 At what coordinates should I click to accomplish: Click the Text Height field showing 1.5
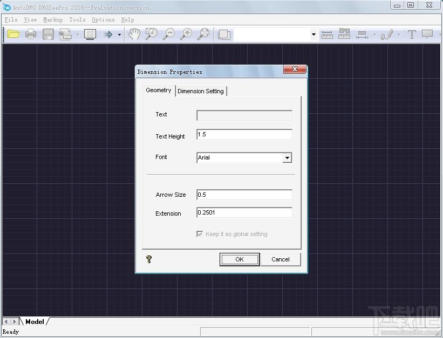tap(244, 134)
